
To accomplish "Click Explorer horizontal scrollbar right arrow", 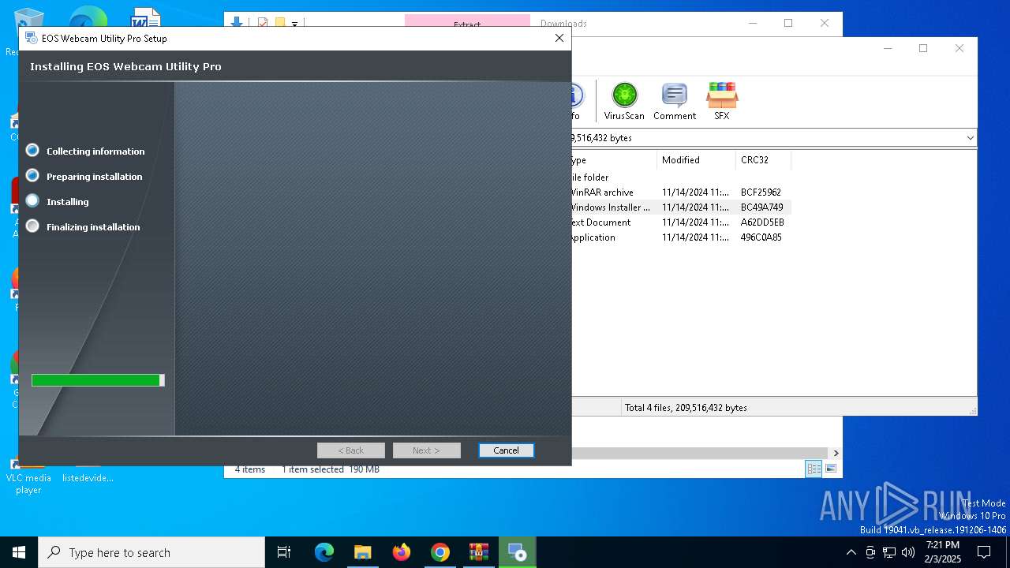I will (x=836, y=453).
